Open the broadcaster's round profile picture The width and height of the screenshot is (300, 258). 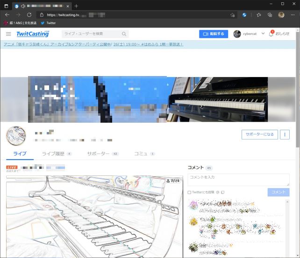16,136
